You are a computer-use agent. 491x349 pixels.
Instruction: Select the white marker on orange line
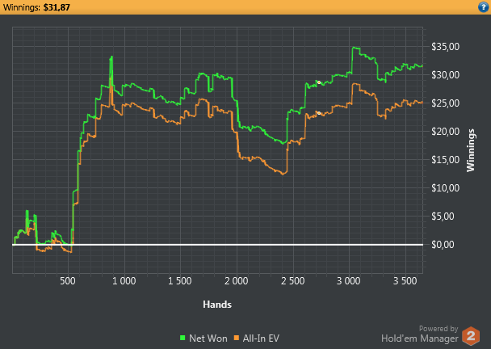(319, 113)
